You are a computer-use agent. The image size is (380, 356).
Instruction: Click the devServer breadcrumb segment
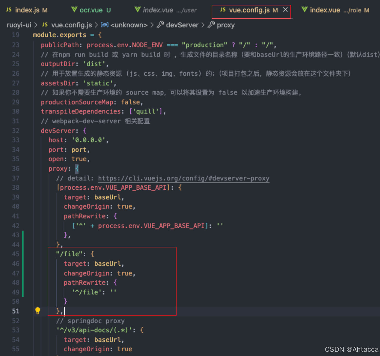(182, 25)
